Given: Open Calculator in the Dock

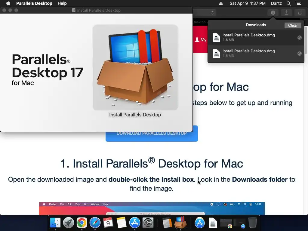Looking at the screenshot, I should pyautogui.click(x=167, y=223).
